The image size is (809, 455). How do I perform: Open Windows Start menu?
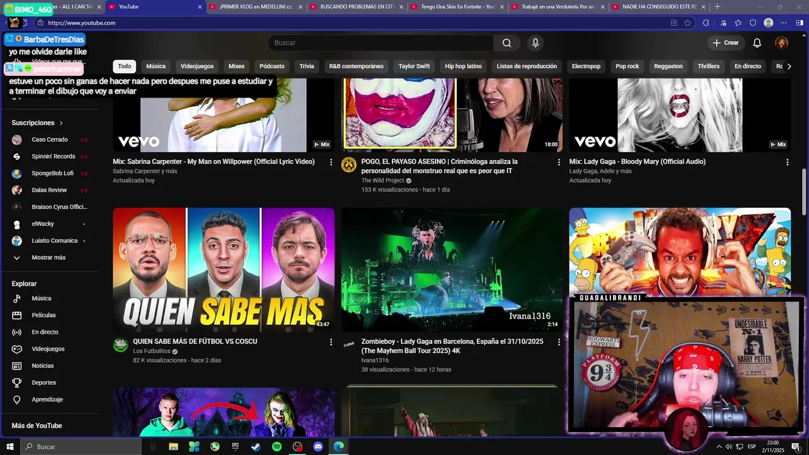pyautogui.click(x=10, y=447)
